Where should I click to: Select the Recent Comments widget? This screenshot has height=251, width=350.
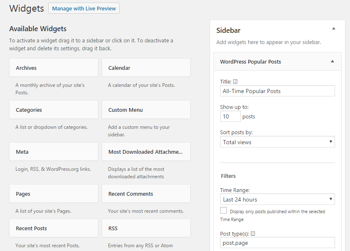point(146,194)
